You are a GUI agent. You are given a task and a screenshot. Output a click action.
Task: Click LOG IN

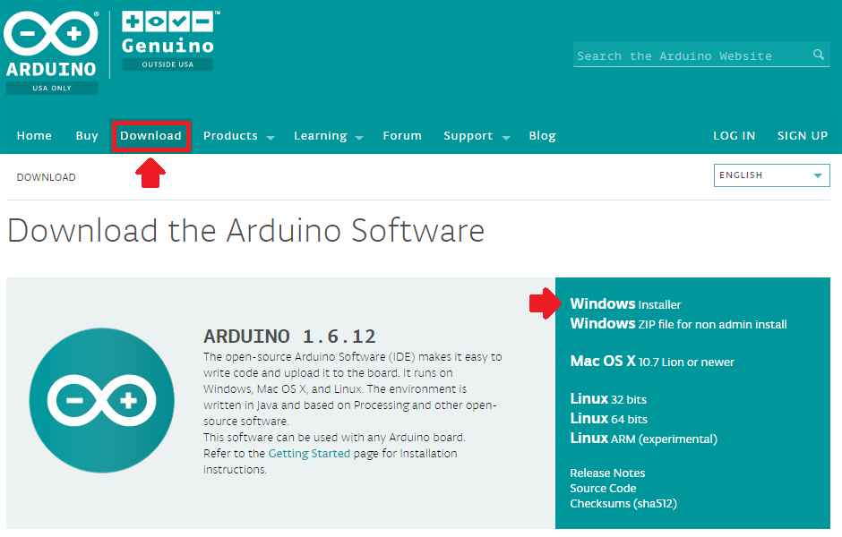click(734, 136)
